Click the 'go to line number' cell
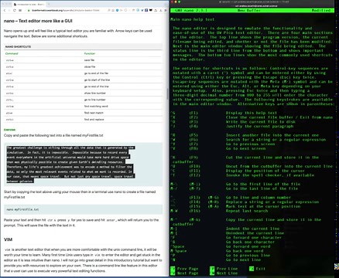The image size is (339, 278). 94,100
